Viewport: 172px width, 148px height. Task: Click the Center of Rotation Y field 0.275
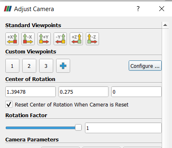83,92
